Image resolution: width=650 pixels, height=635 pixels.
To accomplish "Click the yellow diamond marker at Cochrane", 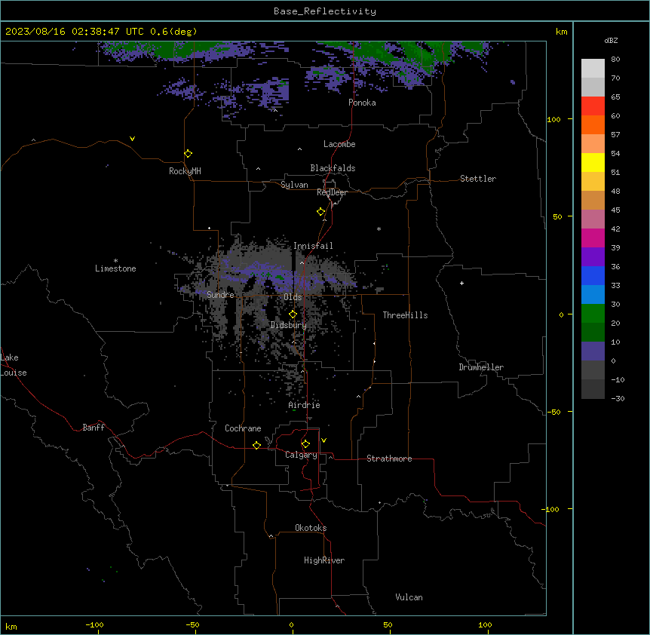I will point(256,445).
